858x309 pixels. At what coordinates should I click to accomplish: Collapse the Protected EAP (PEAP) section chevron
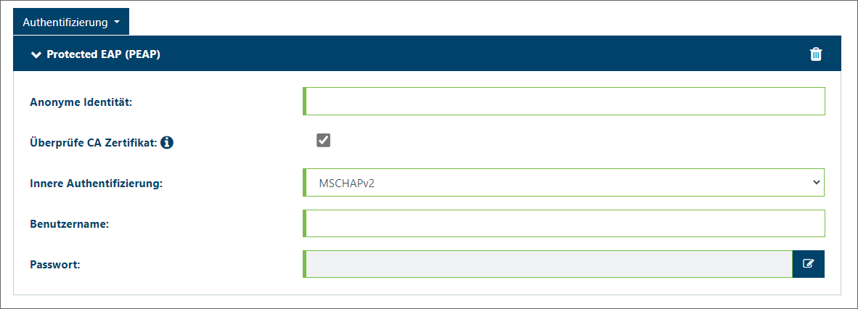pos(36,54)
